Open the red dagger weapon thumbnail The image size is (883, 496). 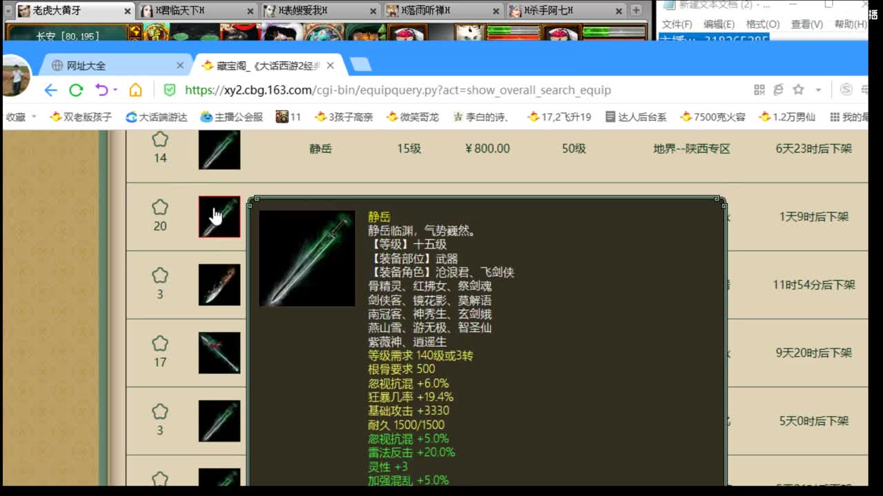pyautogui.click(x=219, y=285)
